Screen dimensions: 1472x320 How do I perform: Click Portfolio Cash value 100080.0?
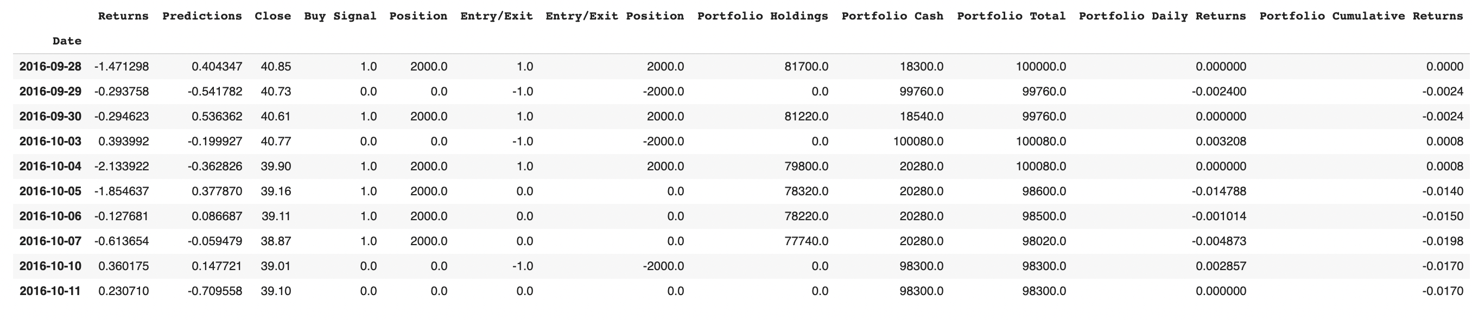coord(918,141)
